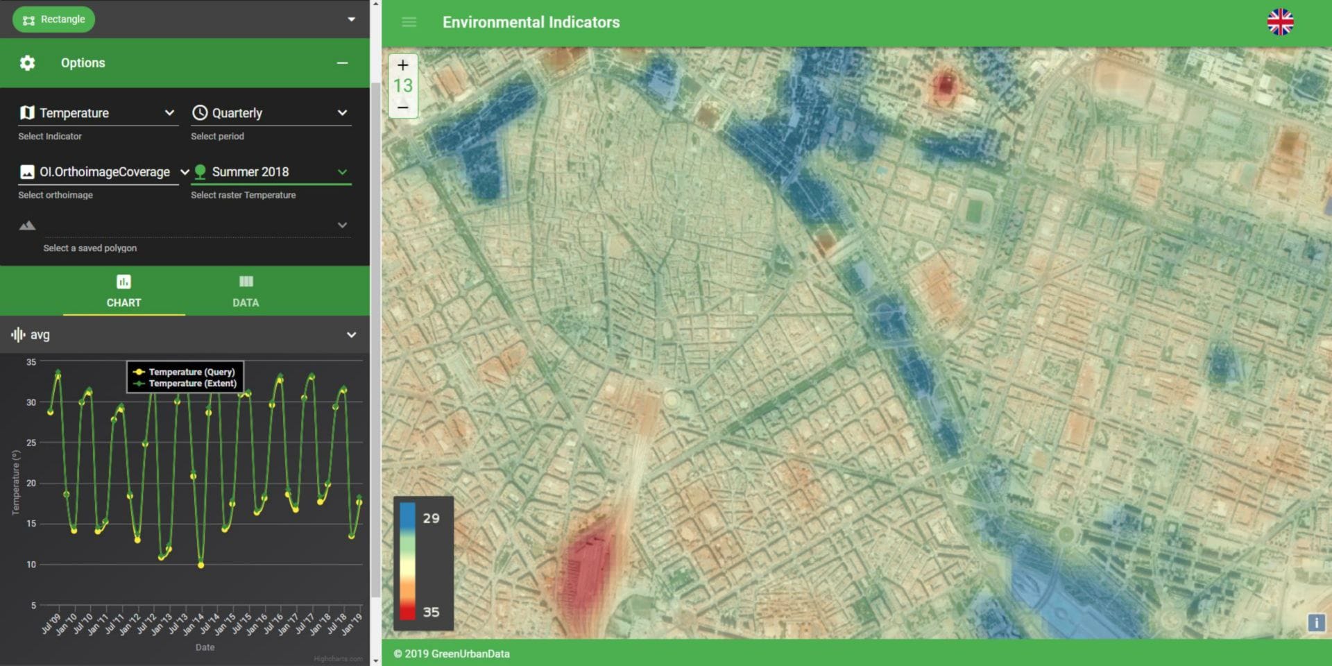Open the Highcharts.com credit link
The width and height of the screenshot is (1332, 666).
click(x=338, y=659)
